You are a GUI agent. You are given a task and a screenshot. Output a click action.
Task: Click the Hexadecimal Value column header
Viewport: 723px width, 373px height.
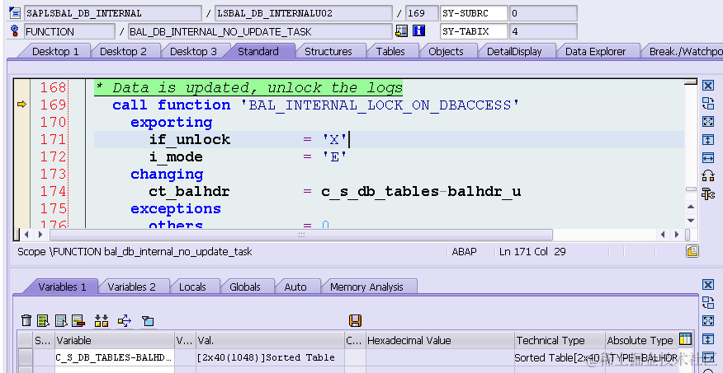(440, 340)
